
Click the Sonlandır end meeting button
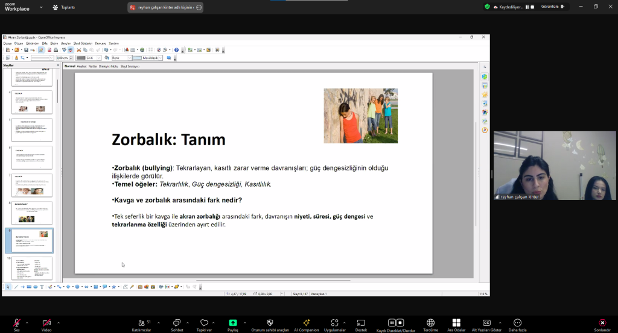point(602,323)
